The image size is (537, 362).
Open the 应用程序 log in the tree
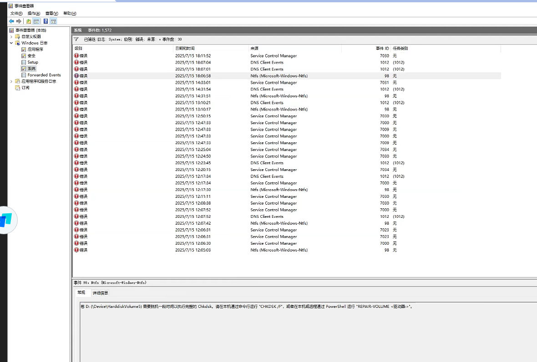[x=35, y=50]
